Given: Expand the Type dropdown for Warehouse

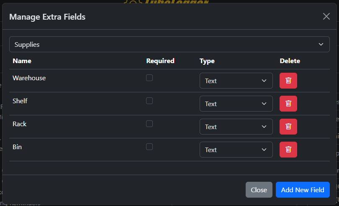Looking at the screenshot, I should pos(236,81).
